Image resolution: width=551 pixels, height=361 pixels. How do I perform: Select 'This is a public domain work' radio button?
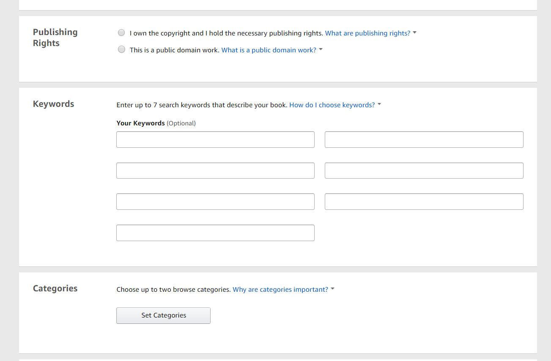(x=121, y=50)
